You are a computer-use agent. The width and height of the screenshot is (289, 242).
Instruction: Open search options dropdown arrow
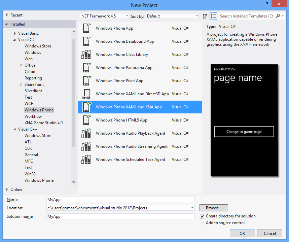point(283,16)
